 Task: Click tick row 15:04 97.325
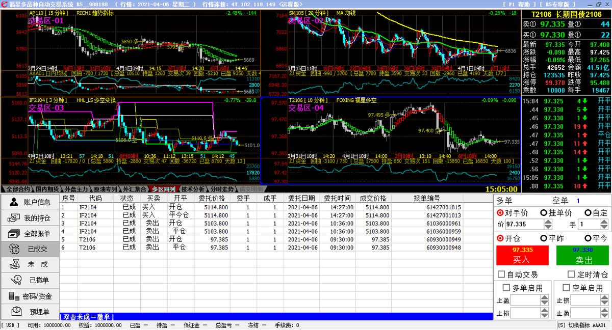(x=567, y=101)
